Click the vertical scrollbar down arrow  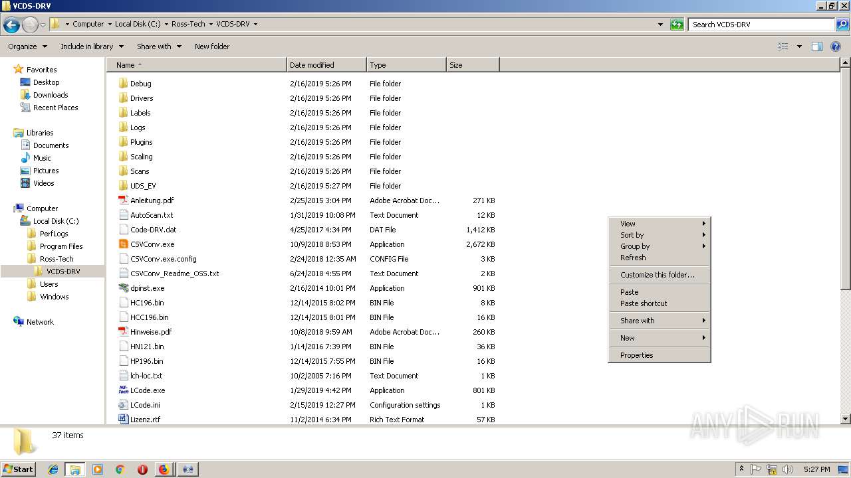tap(846, 419)
